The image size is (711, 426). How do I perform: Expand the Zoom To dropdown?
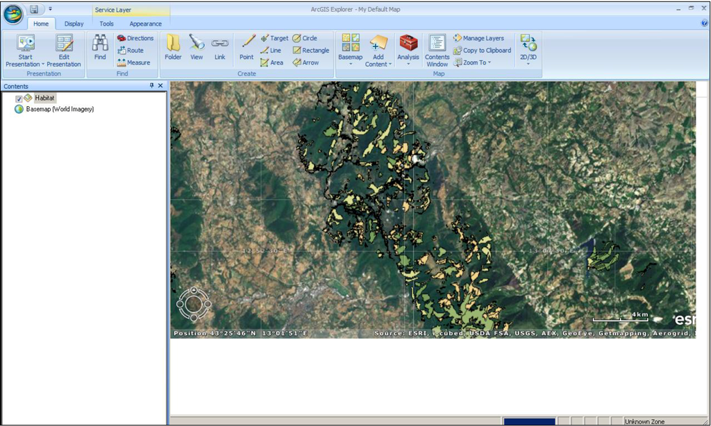pyautogui.click(x=476, y=62)
